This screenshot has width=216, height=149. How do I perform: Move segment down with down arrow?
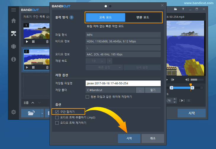[39, 103]
